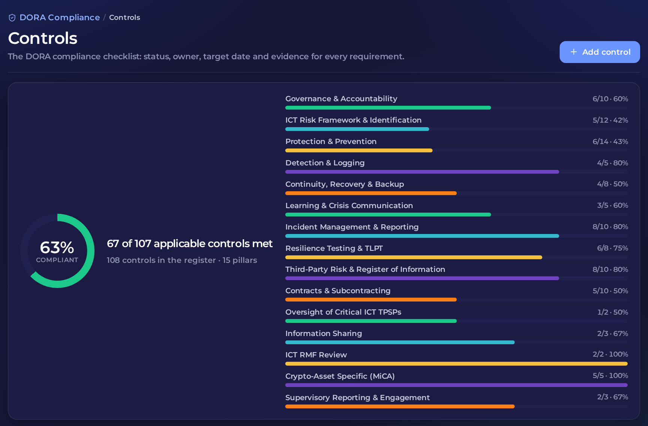648x426 pixels.
Task: Click the Governance & Accountability progress bar
Action: coord(456,108)
